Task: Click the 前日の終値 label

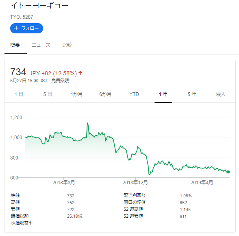Action: 135,202
